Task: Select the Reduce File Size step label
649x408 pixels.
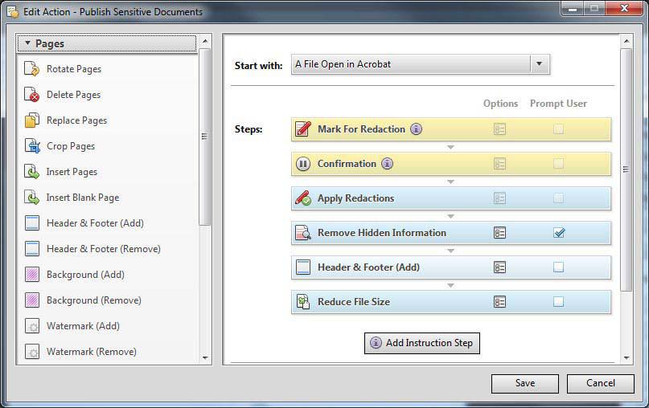Action: tap(354, 302)
